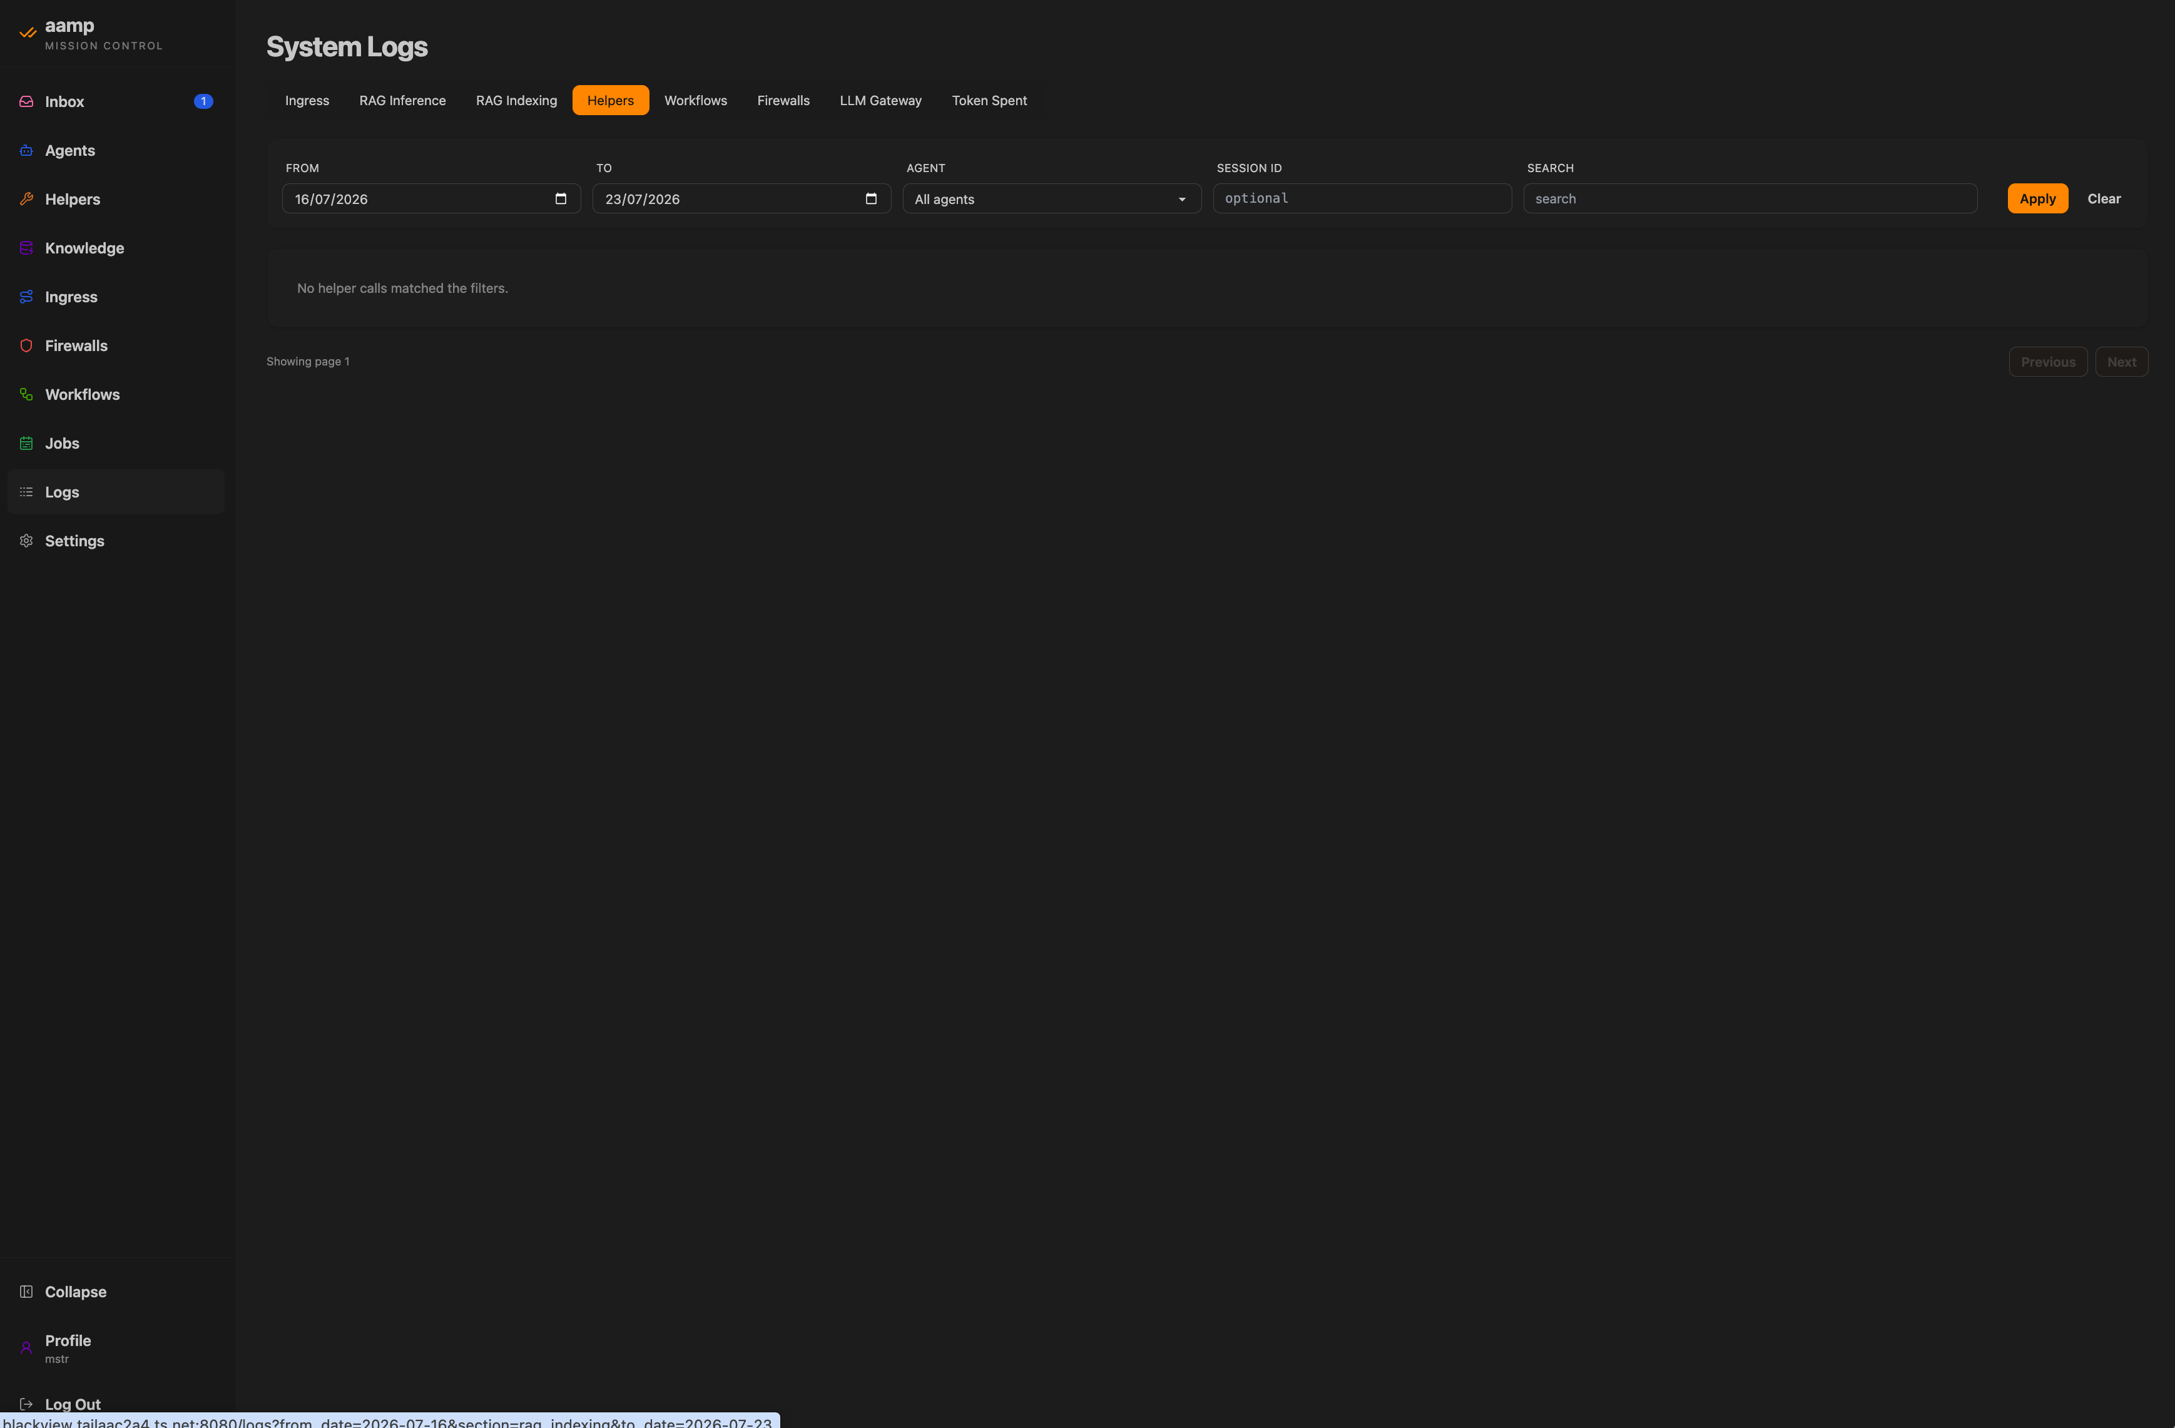
Task: Click the 'Showing page 1' text
Action: (308, 361)
